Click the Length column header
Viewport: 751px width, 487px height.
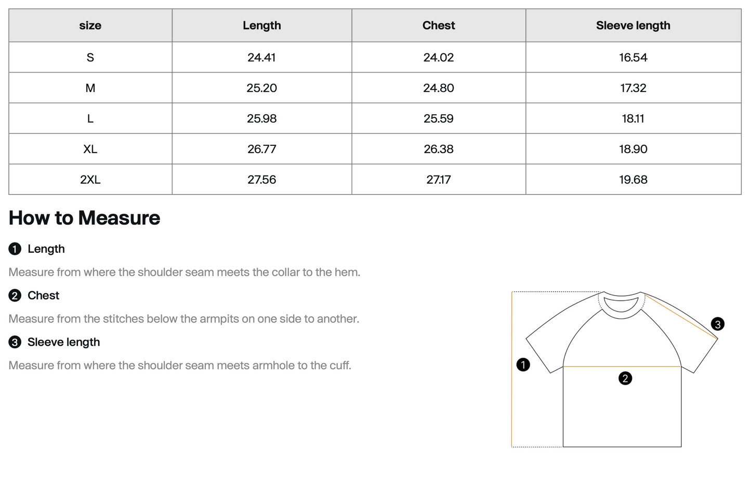(x=262, y=25)
